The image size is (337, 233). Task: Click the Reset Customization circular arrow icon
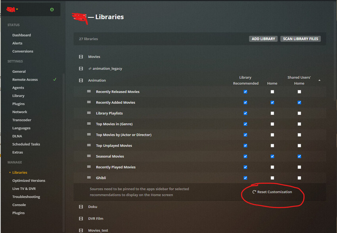click(254, 192)
